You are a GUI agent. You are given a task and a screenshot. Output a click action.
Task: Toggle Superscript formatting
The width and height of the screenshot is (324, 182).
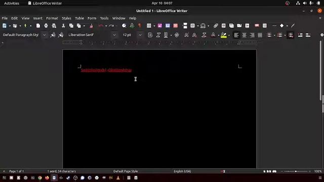click(x=186, y=35)
